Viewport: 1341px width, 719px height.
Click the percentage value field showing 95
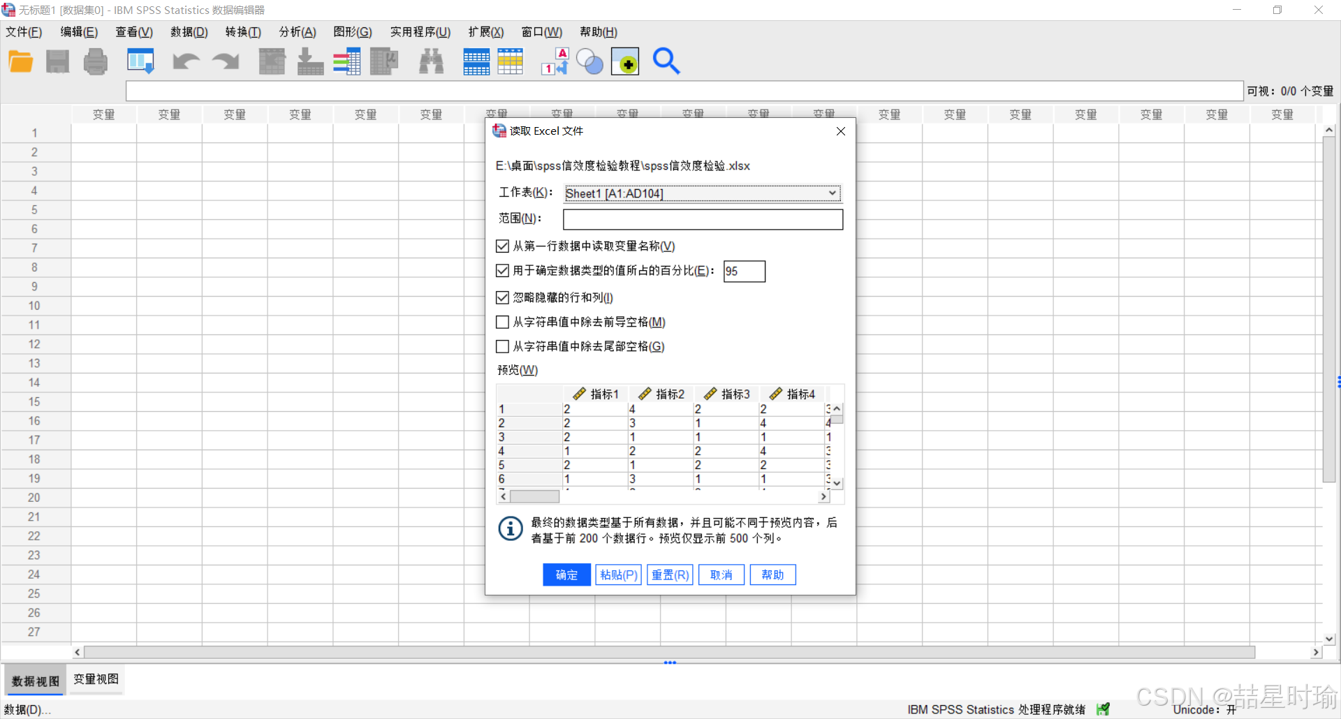[745, 271]
